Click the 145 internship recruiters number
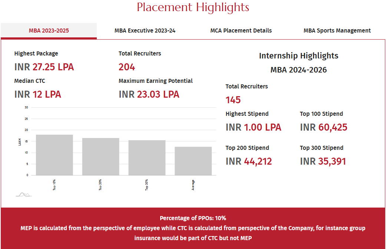 pyautogui.click(x=233, y=100)
